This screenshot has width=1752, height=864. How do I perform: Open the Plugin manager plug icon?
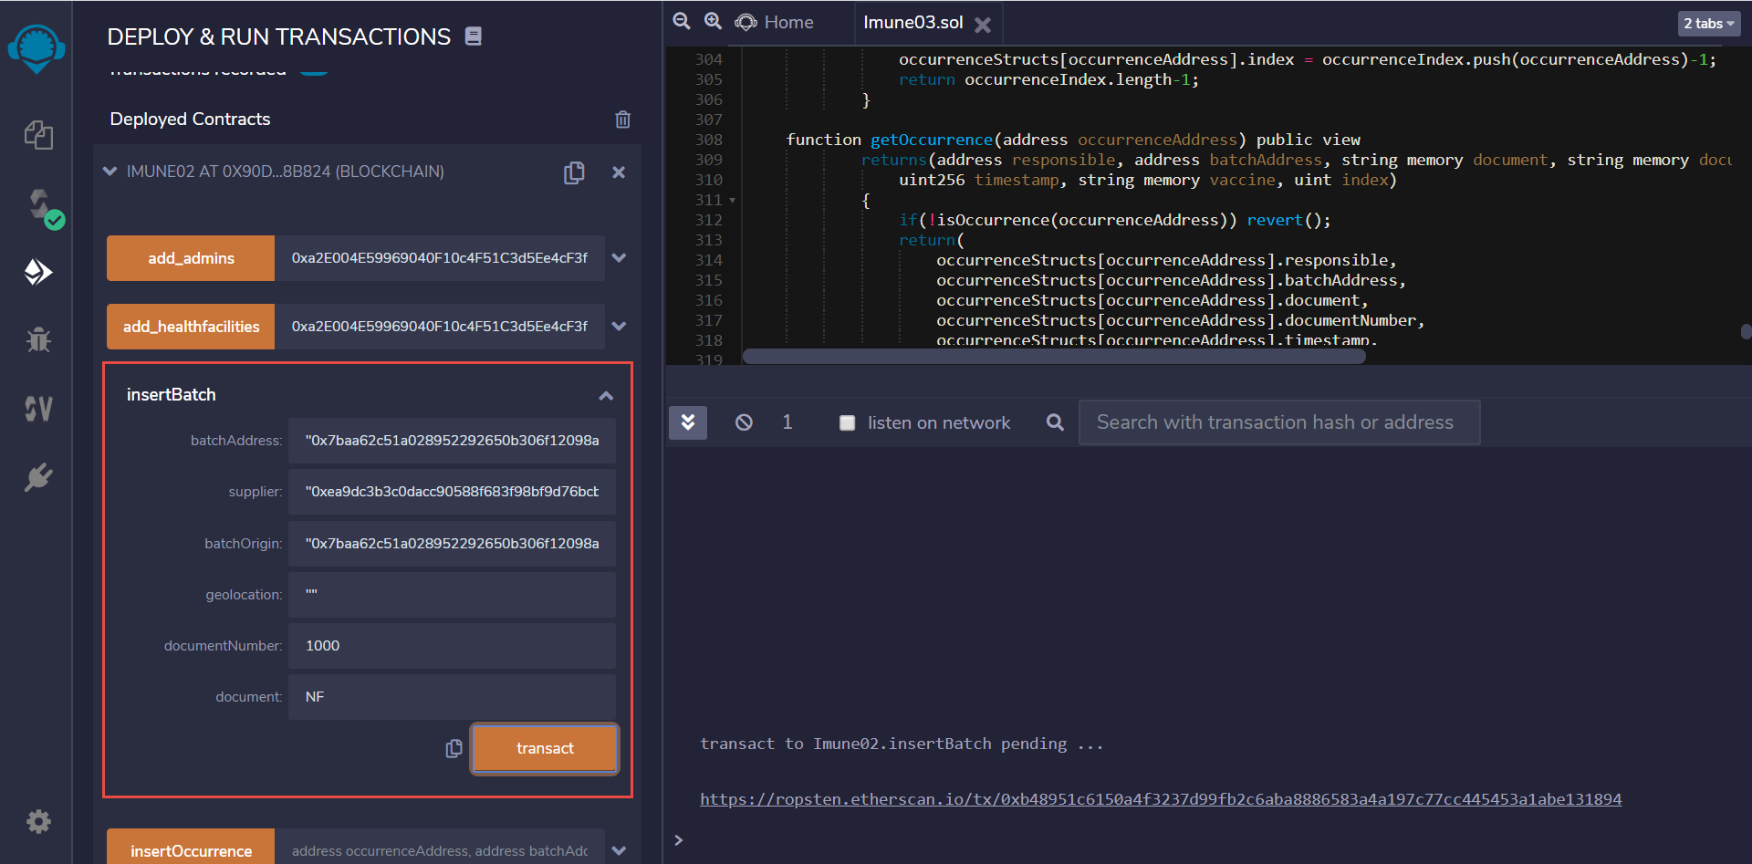click(38, 477)
